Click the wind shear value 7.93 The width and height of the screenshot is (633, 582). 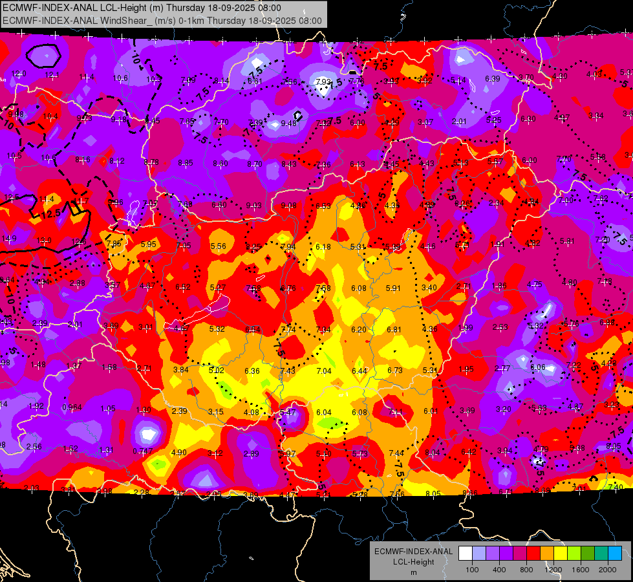coord(323,81)
